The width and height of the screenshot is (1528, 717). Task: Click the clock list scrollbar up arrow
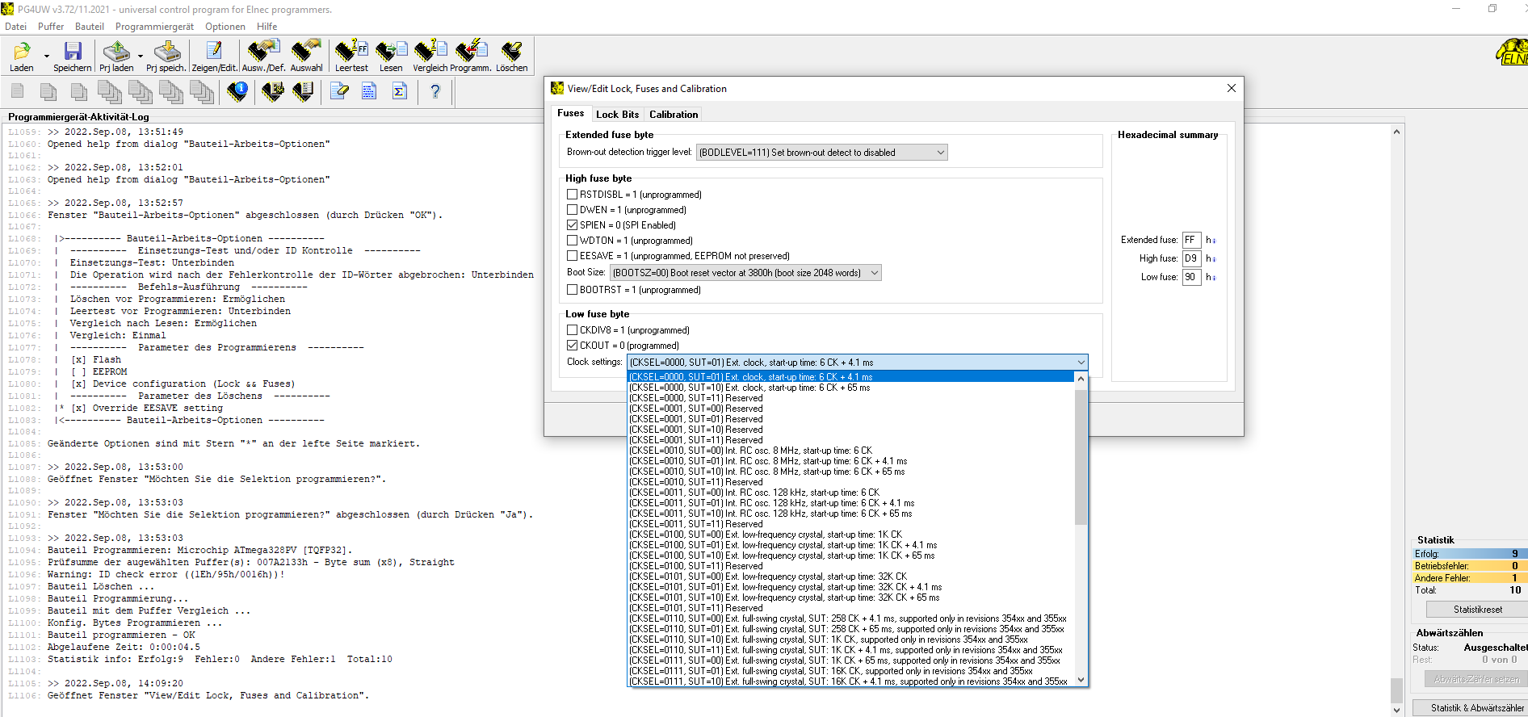click(x=1081, y=378)
